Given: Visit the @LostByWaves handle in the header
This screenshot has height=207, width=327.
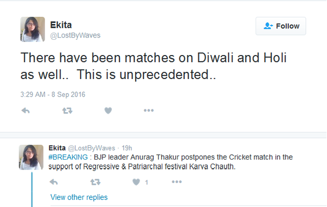Looking at the screenshot, I should [75, 35].
